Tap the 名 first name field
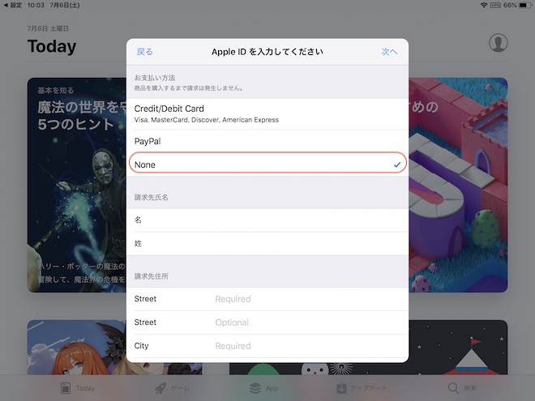This screenshot has width=535, height=401. pos(267,220)
